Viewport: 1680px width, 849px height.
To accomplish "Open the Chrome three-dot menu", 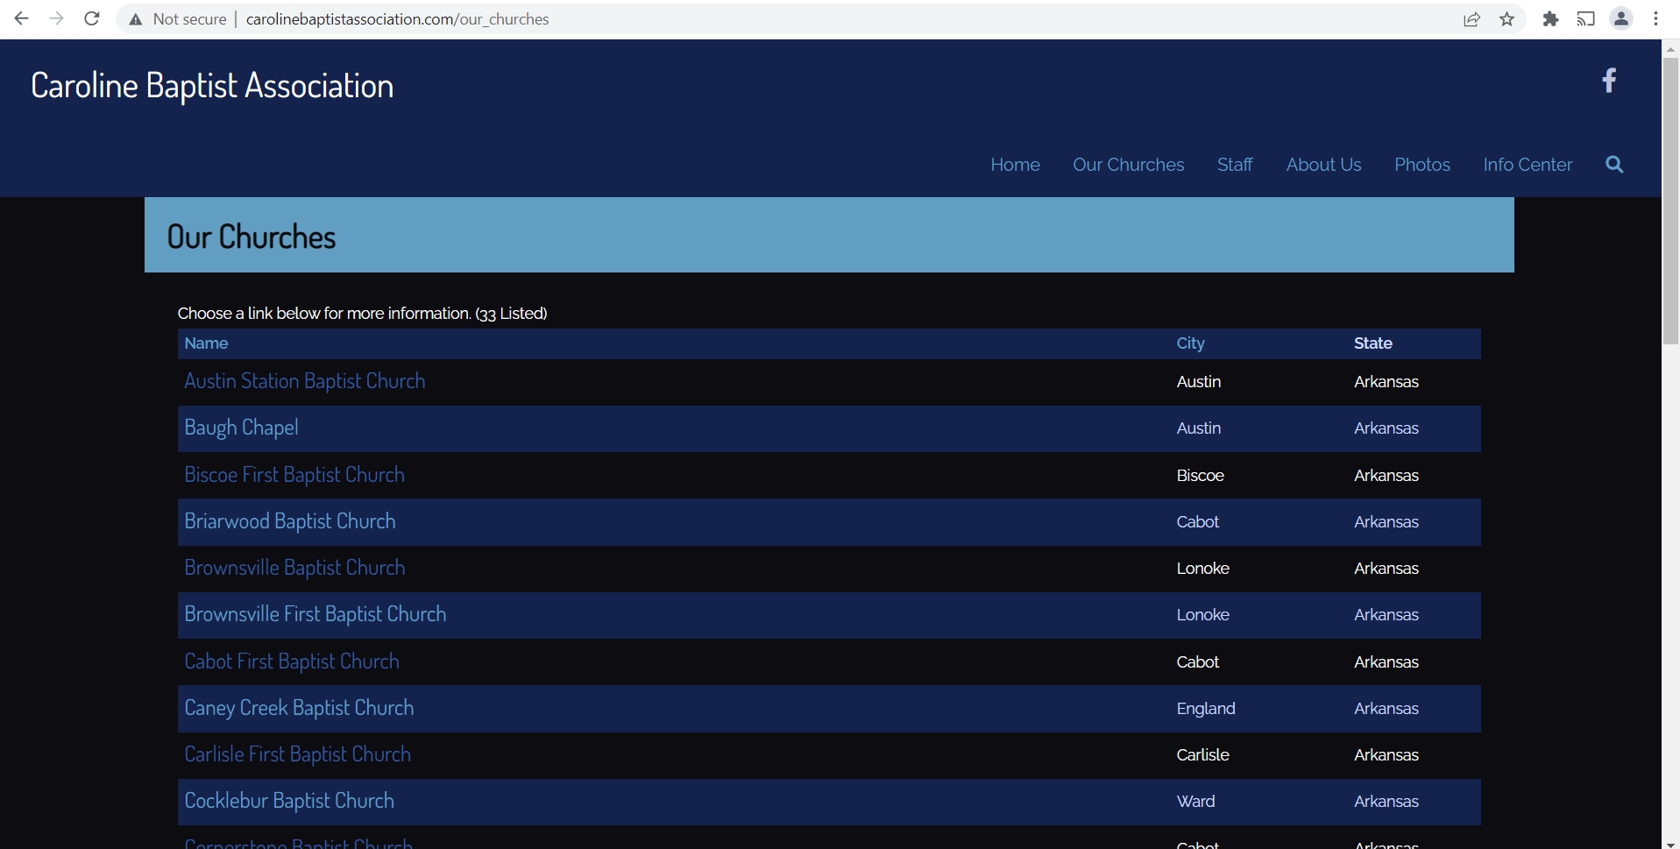I will (x=1655, y=18).
